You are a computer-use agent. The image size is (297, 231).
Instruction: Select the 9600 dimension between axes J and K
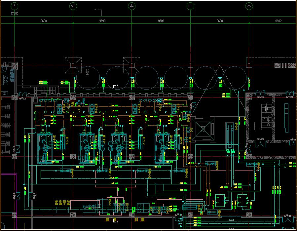pyautogui.click(x=220, y=21)
